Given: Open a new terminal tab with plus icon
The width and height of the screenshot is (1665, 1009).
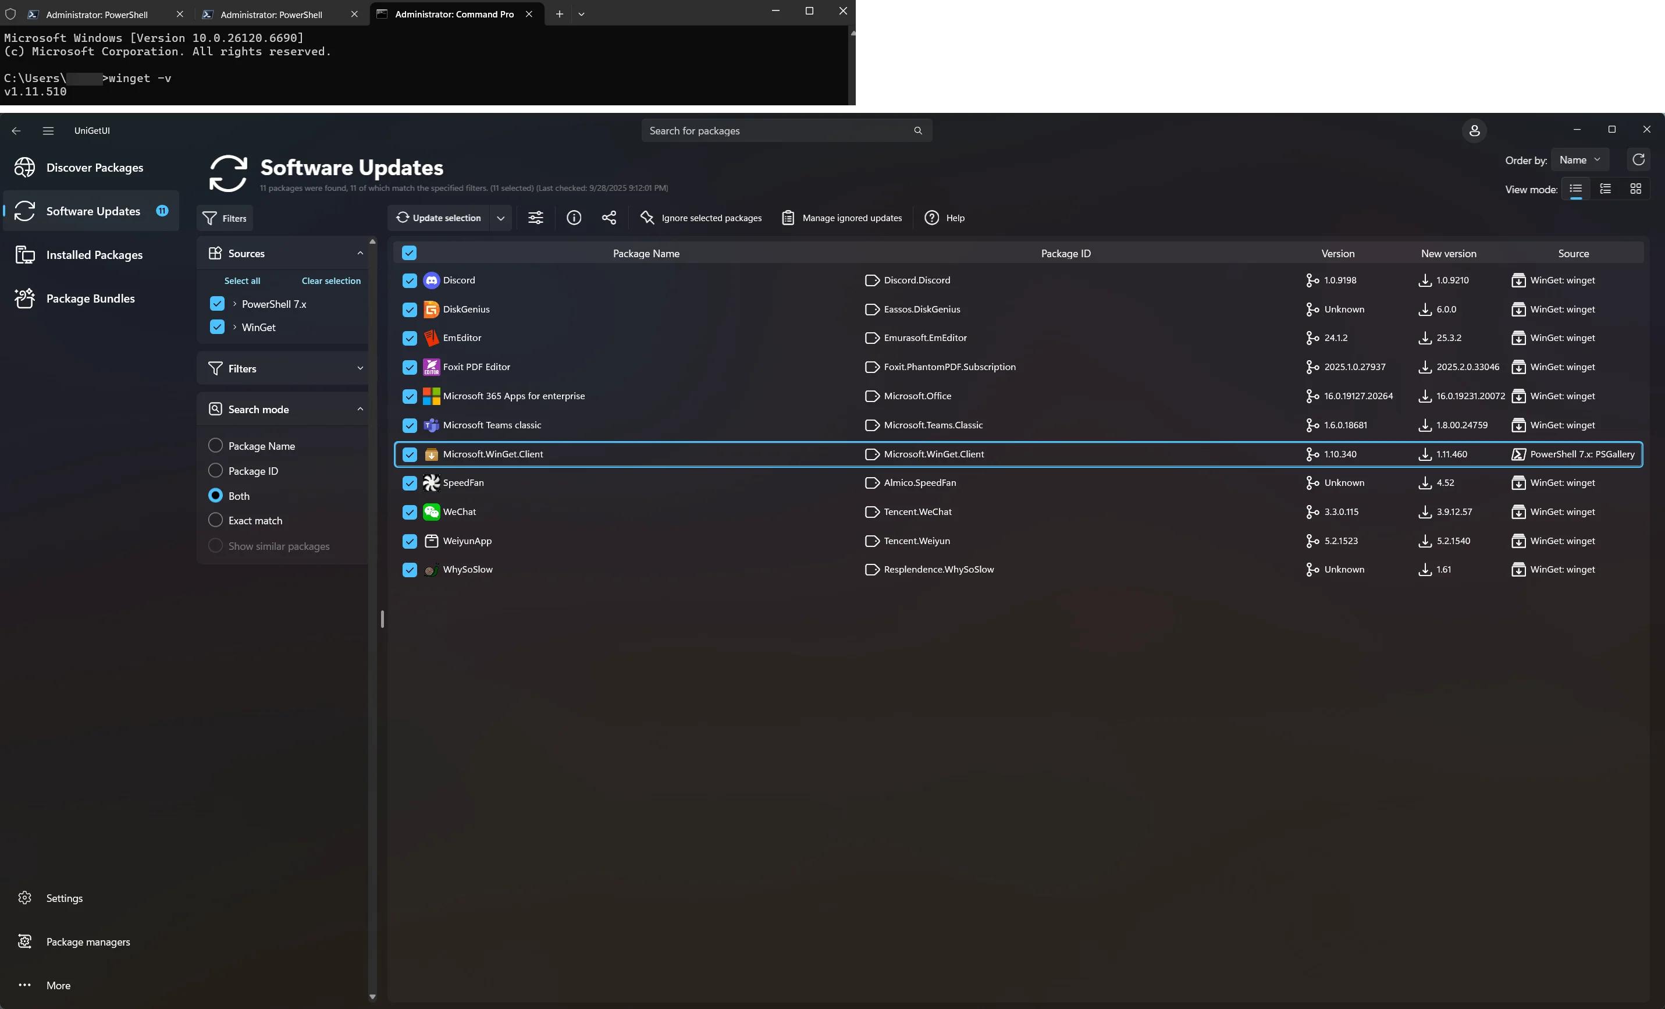Looking at the screenshot, I should click(x=559, y=13).
